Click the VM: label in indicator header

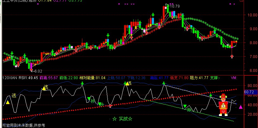(234, 78)
